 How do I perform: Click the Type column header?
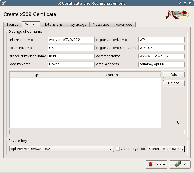(37, 75)
